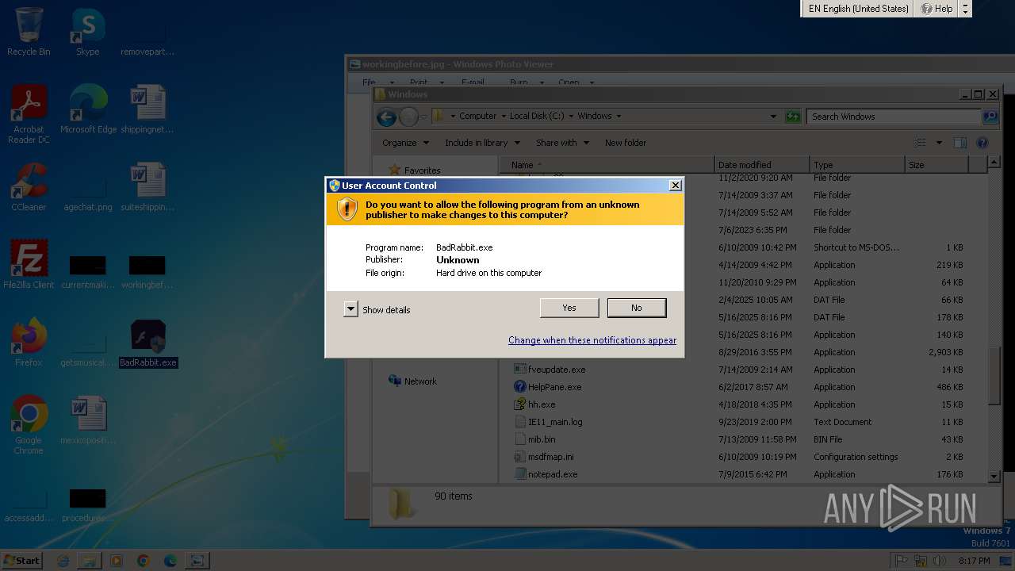Click the language bar Help button

click(936, 9)
